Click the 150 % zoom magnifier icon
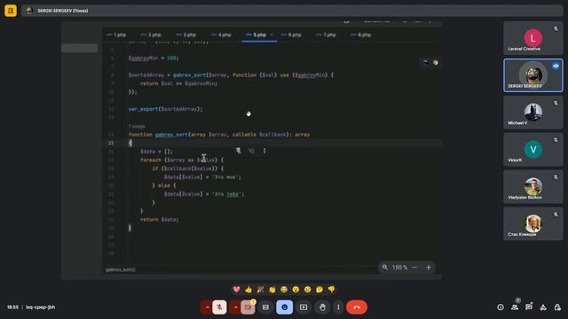Image resolution: width=568 pixels, height=319 pixels. click(x=385, y=268)
